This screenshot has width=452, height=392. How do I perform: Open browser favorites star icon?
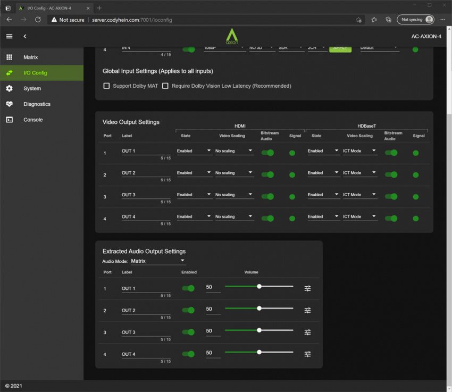(374, 20)
